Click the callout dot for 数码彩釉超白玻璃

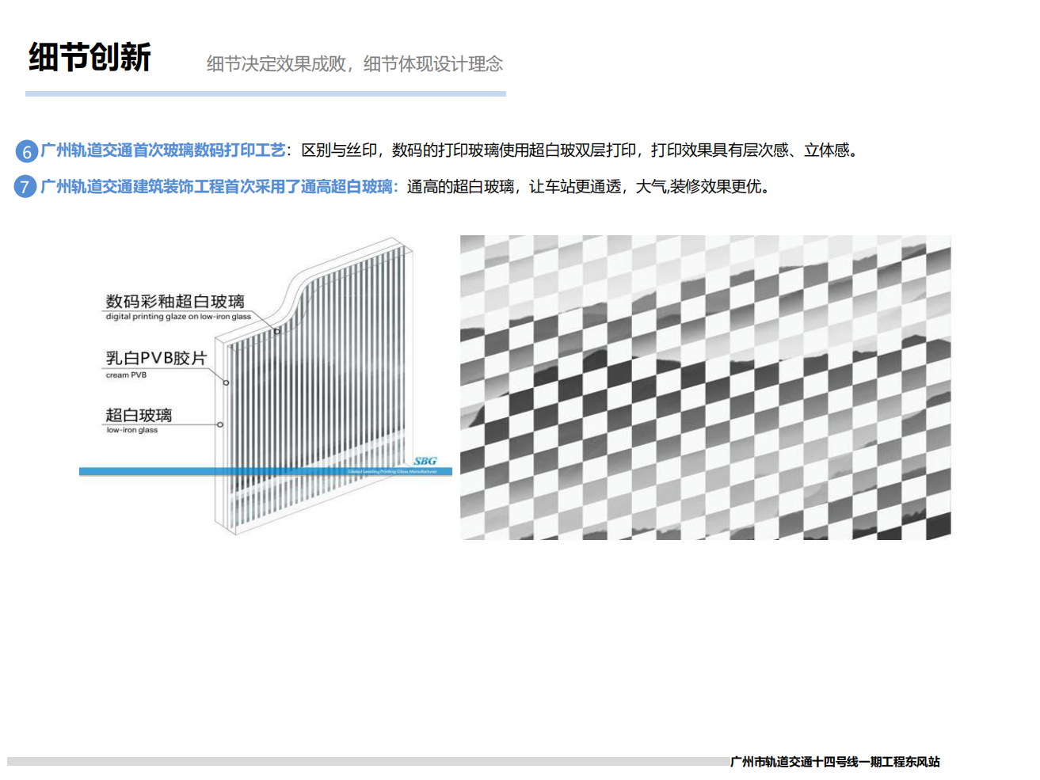click(277, 331)
